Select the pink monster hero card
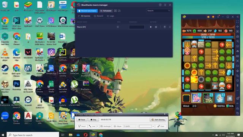 [196, 98]
